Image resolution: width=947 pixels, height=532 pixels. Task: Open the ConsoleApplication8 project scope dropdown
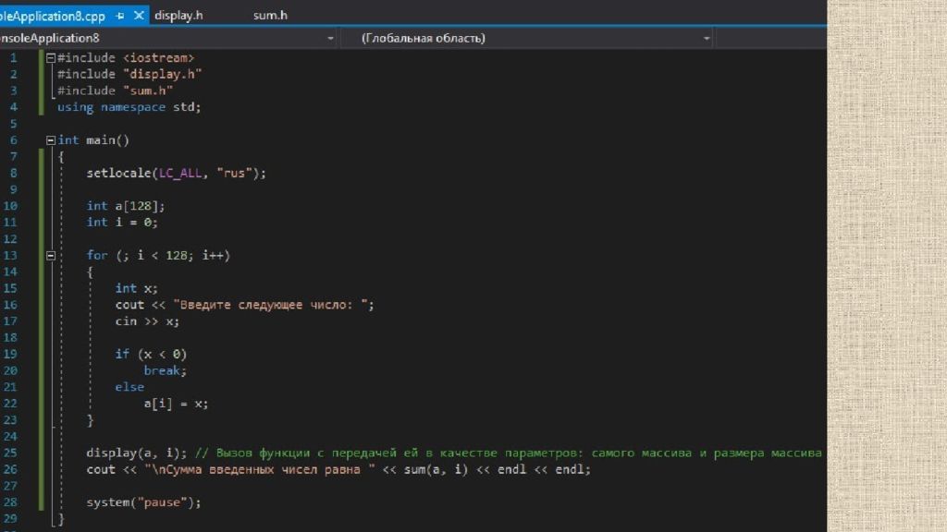tap(330, 38)
